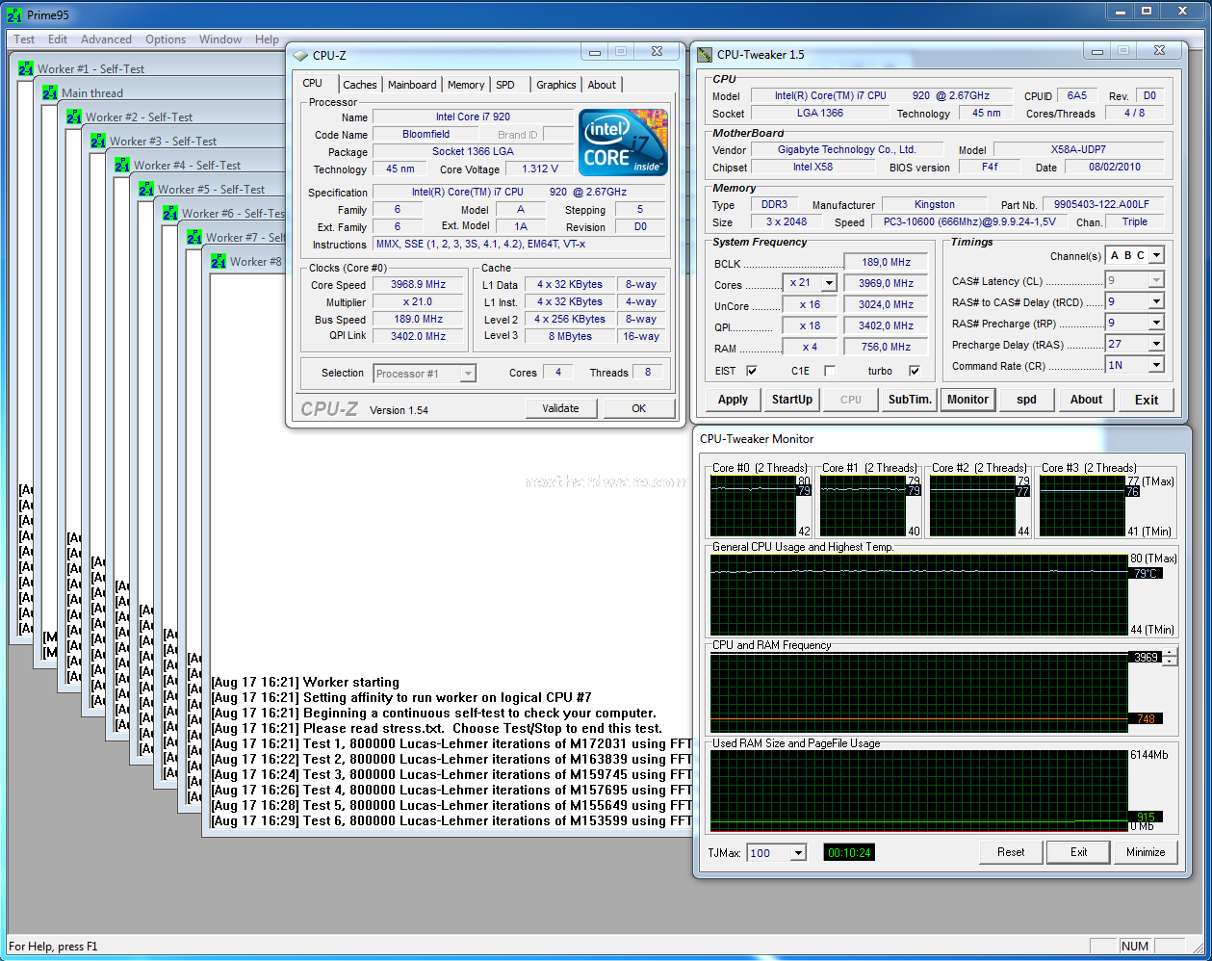Click the Minimize button in CPU-Tweaker Monitor
Screen dimensions: 1212x961
[1146, 852]
